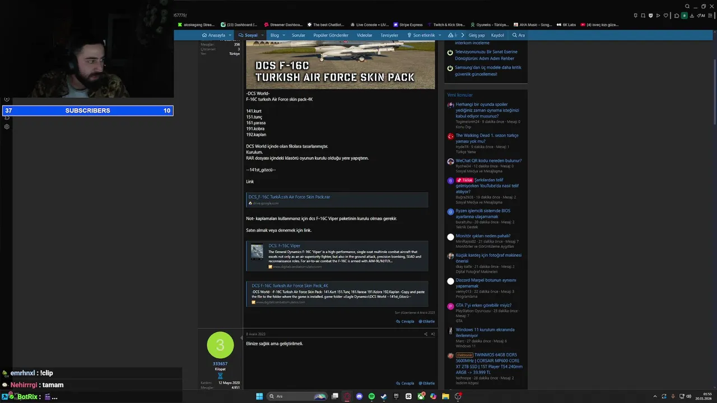Open GTA 7'yi erken görebilir miyiz topic
This screenshot has height=403, width=717.
pyautogui.click(x=483, y=306)
